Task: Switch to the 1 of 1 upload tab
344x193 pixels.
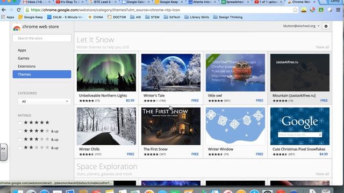Action: click(269, 2)
